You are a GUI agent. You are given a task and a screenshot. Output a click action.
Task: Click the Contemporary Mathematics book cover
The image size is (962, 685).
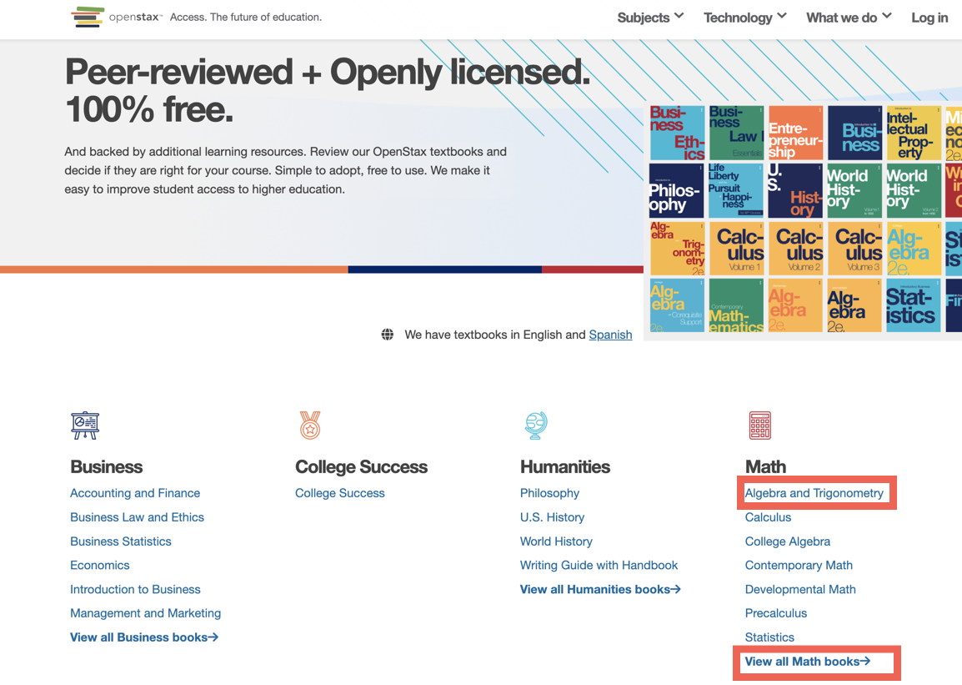point(736,305)
